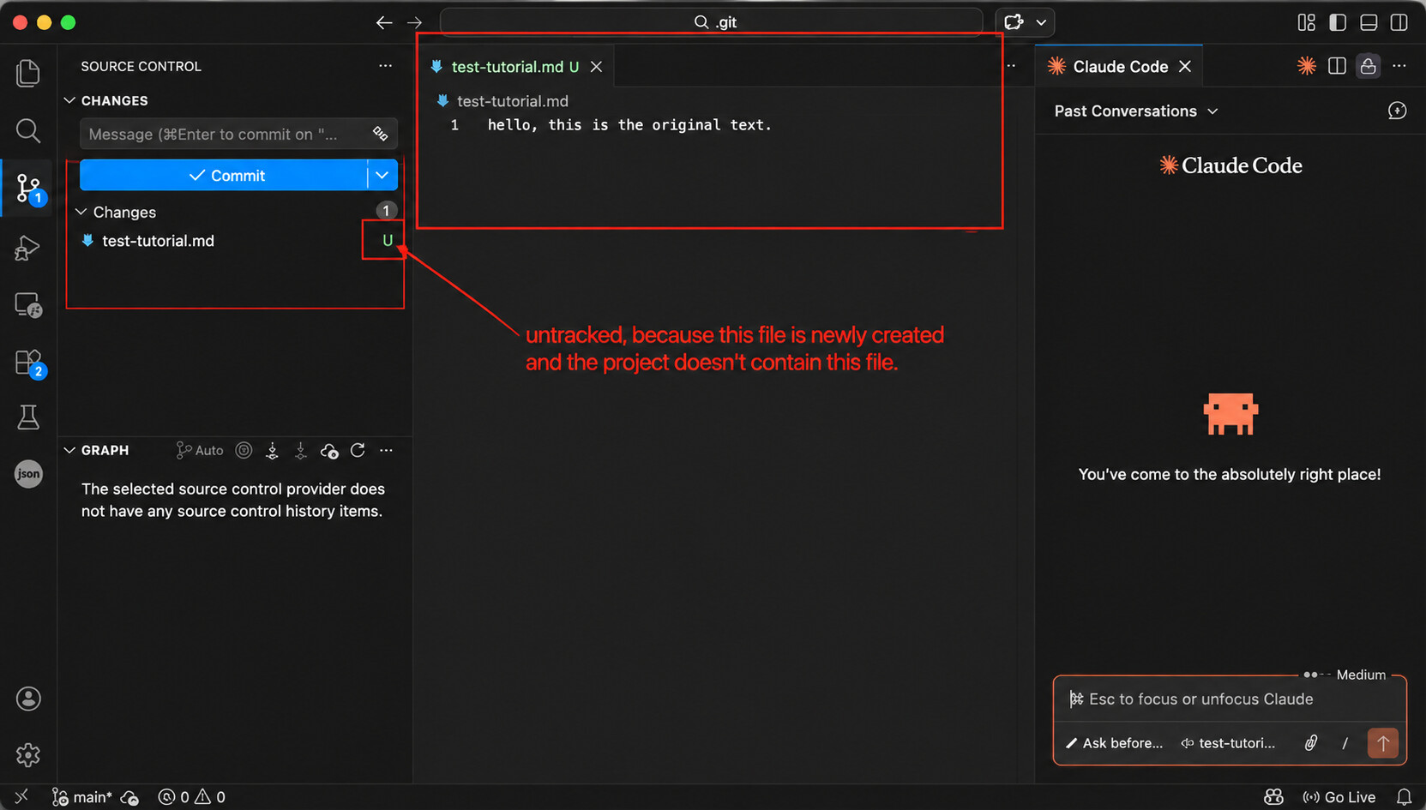Close the Claude Code tab
This screenshot has height=810, width=1426.
point(1185,66)
